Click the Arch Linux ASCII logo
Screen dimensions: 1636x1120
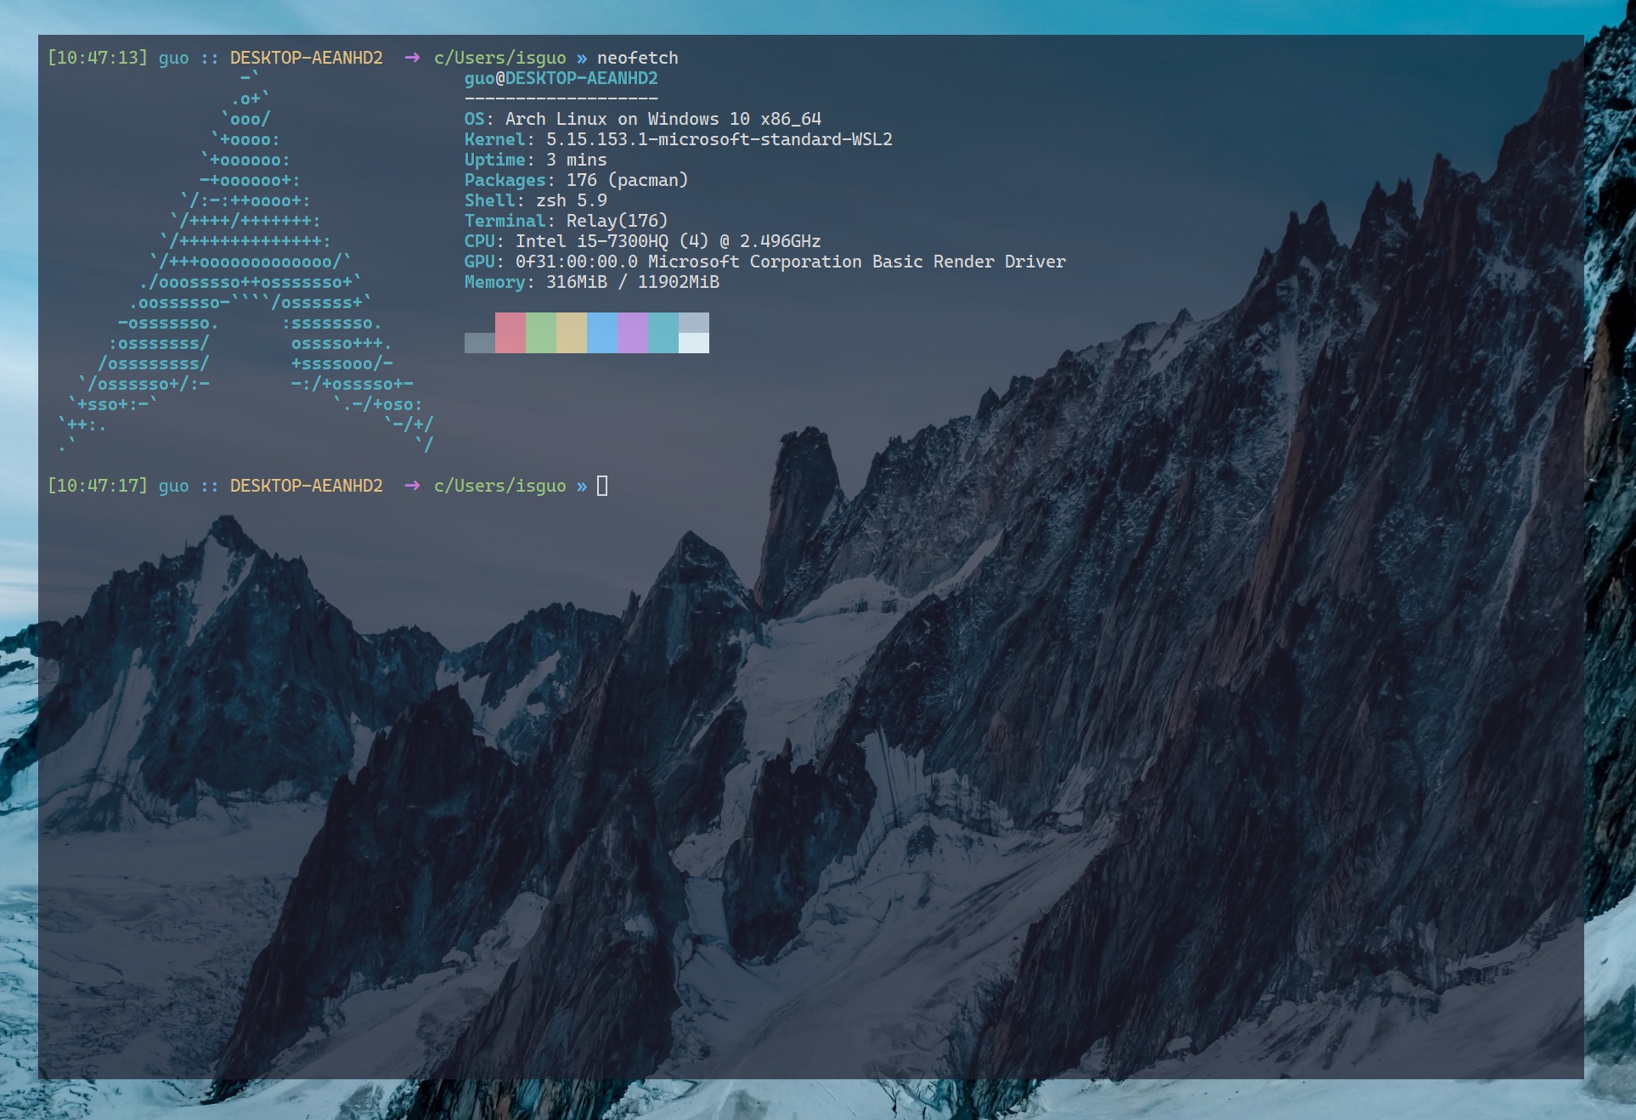pyautogui.click(x=246, y=262)
